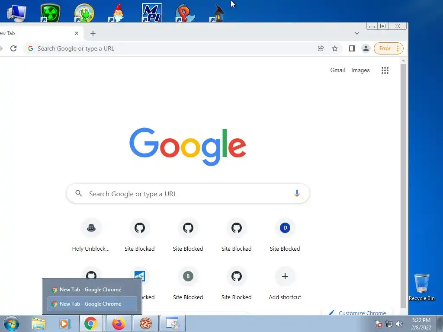Select the New Tab browser tab
Image resolution: width=443 pixels, height=332 pixels.
(37, 33)
